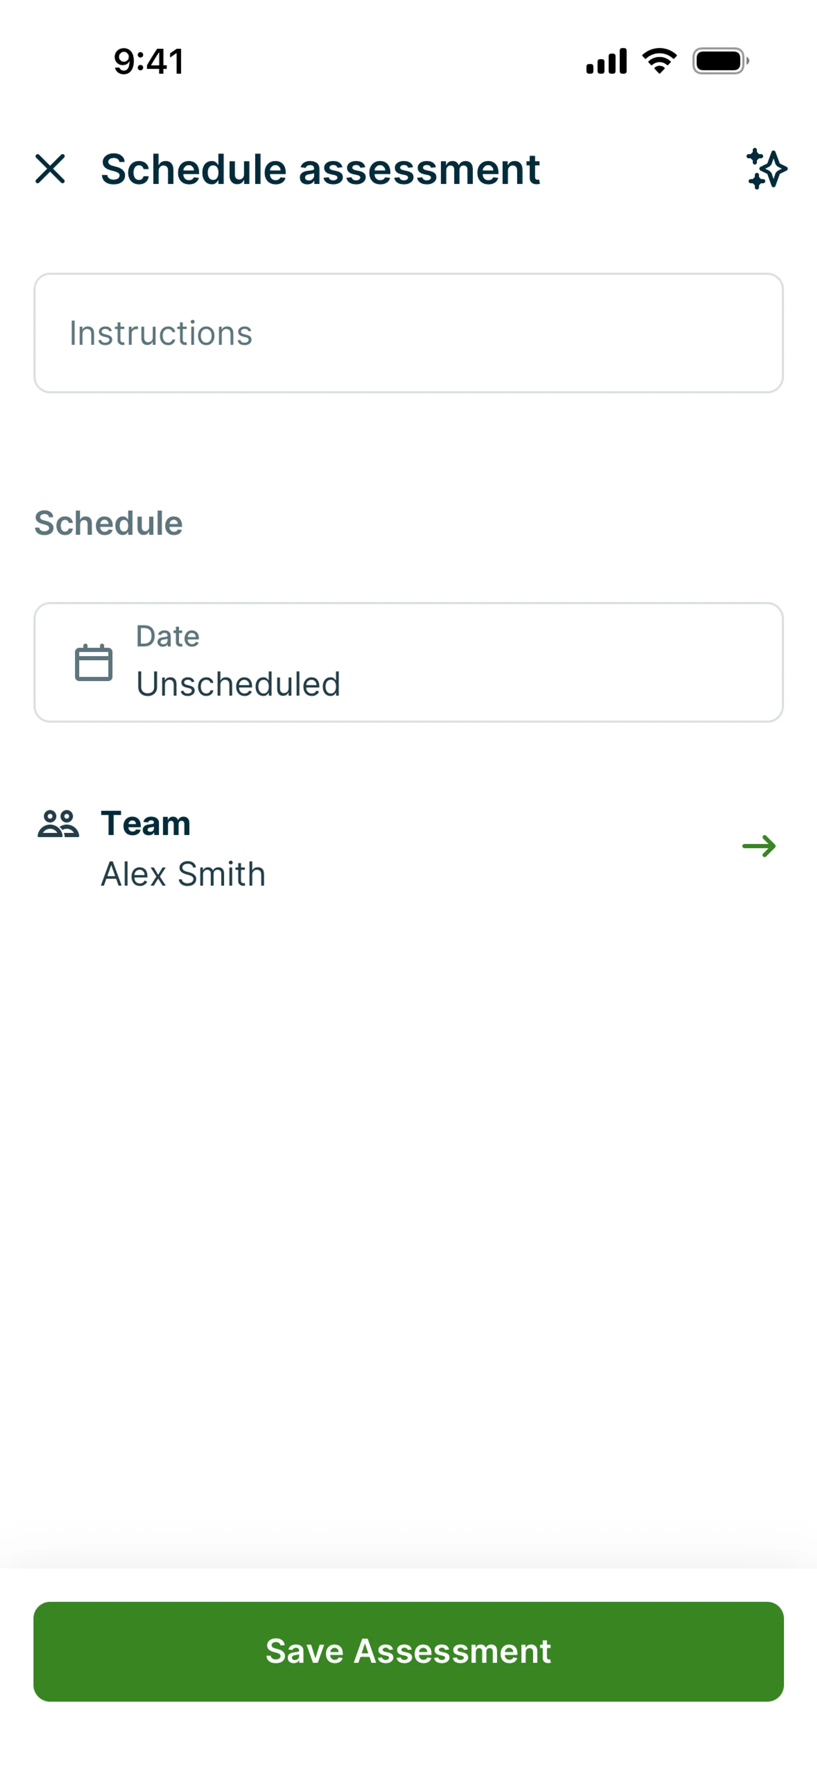Tap the Alex Smith team member name
Image resolution: width=817 pixels, height=1772 pixels.
click(x=183, y=875)
